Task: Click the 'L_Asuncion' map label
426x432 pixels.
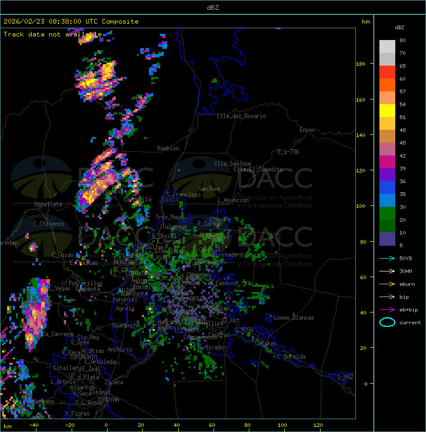Action: pyautogui.click(x=233, y=200)
